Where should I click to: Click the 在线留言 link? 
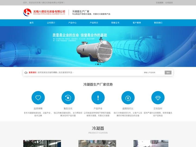click(x=169, y=3)
